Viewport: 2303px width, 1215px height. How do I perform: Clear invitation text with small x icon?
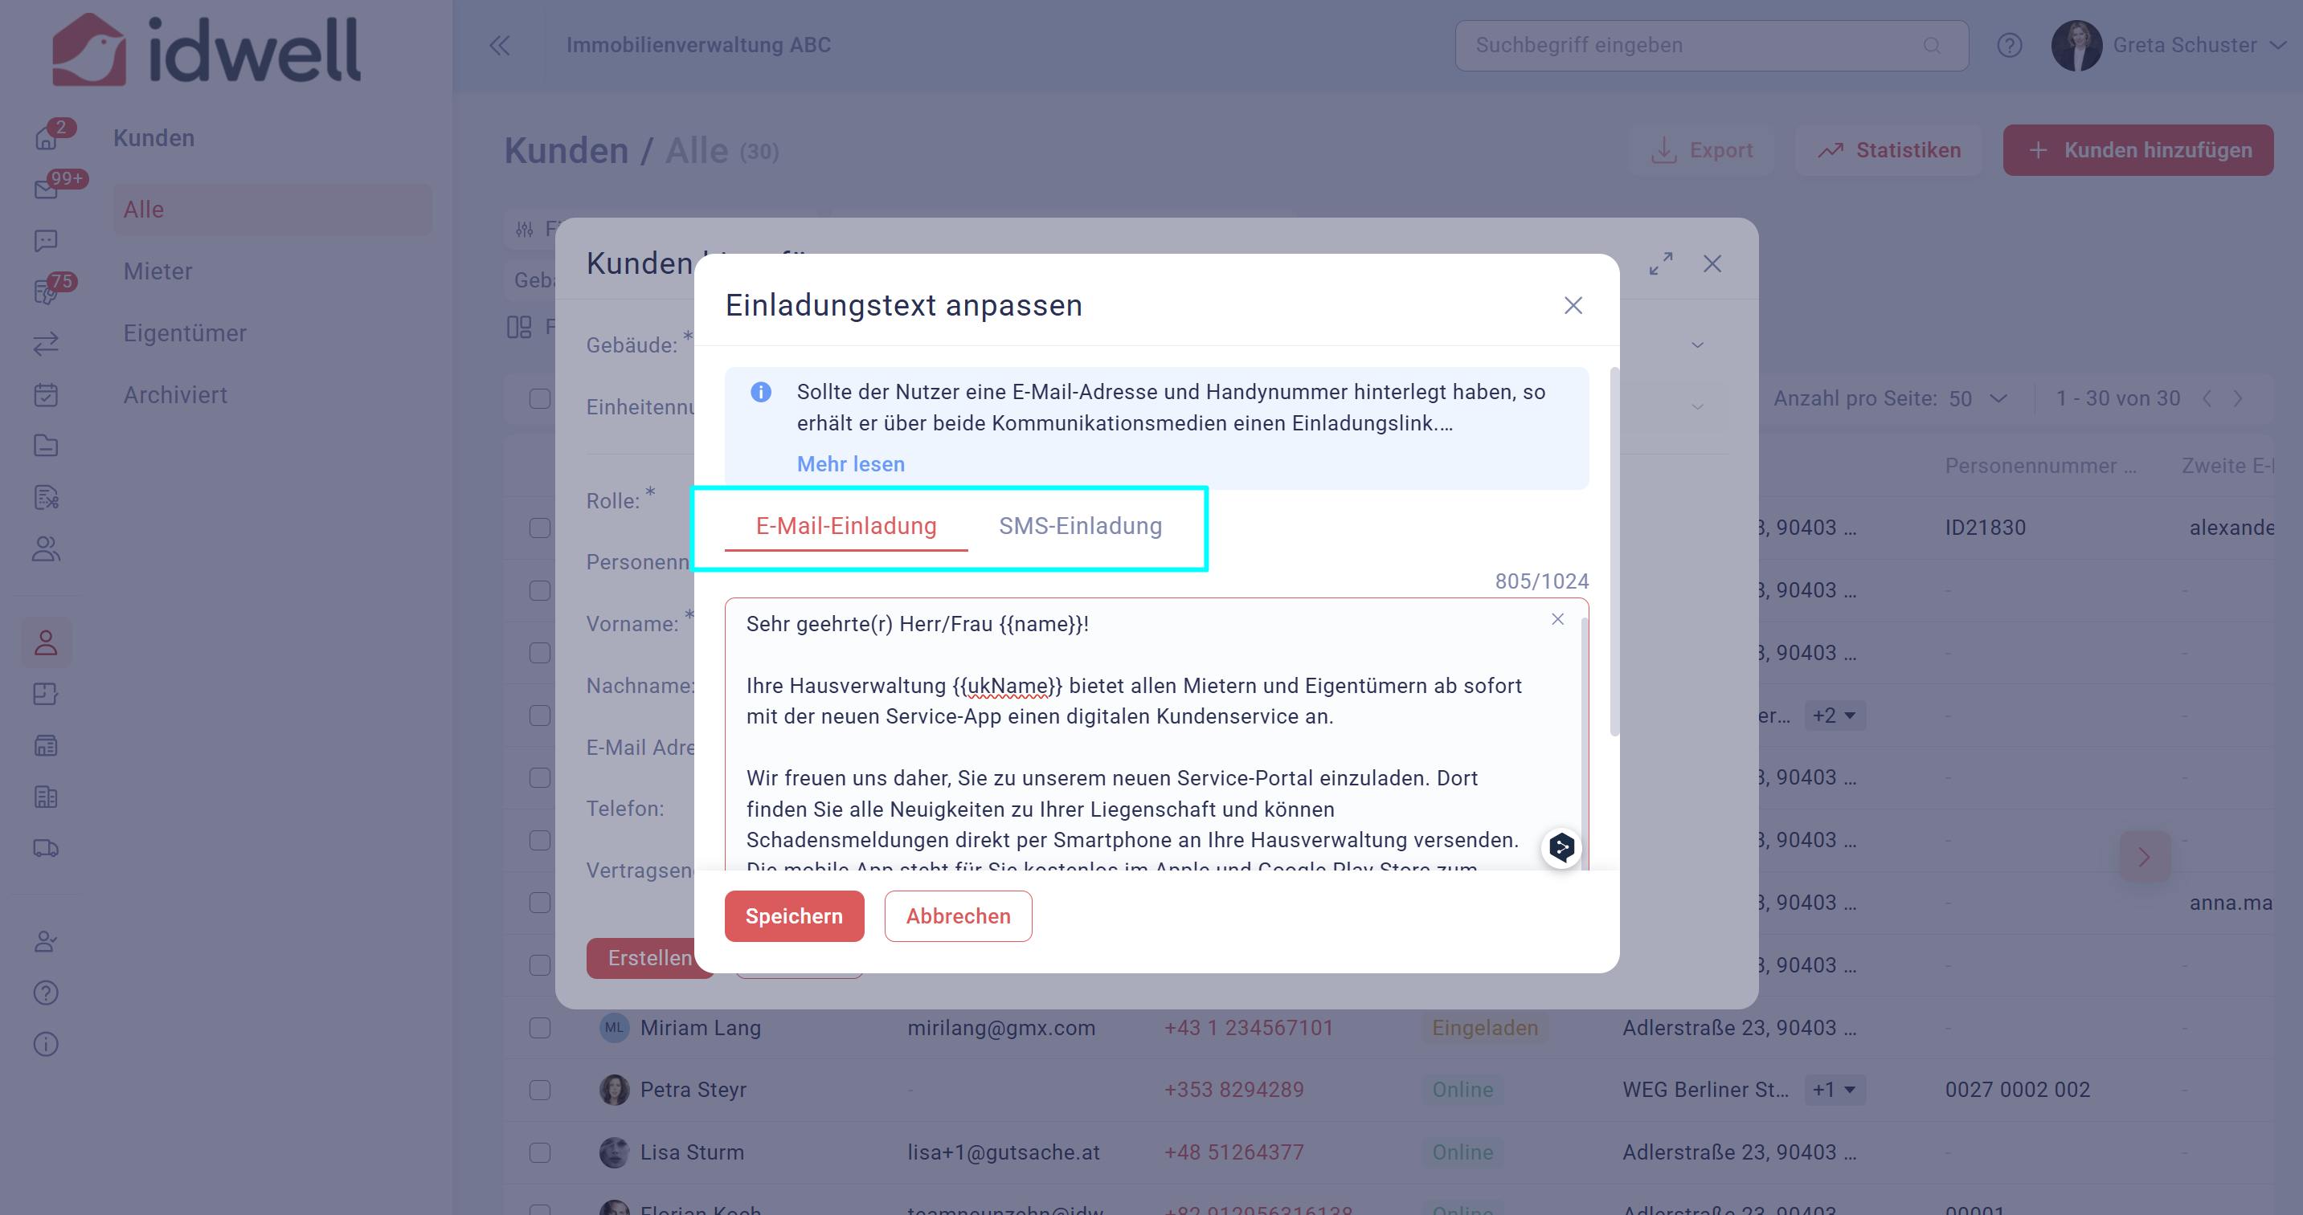tap(1557, 619)
